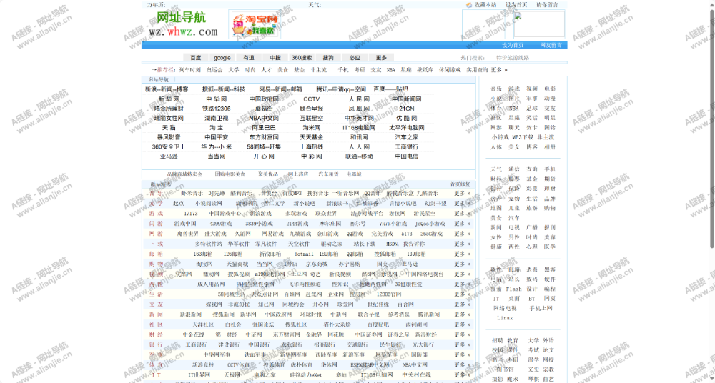Open the 当当网 link in 名站导航

point(217,156)
